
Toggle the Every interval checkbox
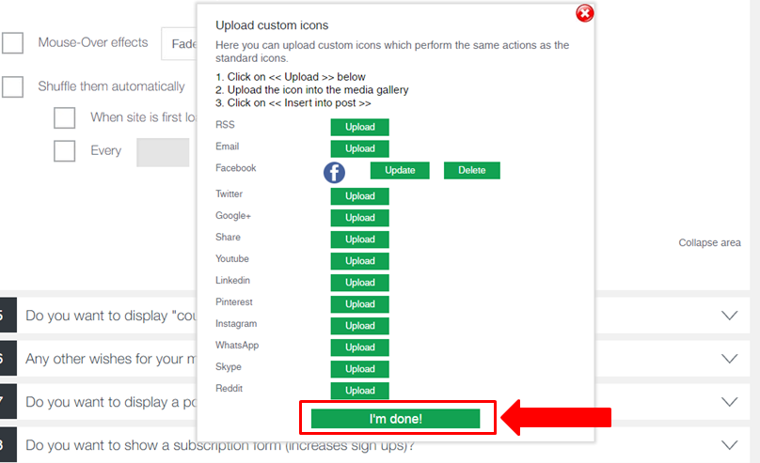(65, 151)
